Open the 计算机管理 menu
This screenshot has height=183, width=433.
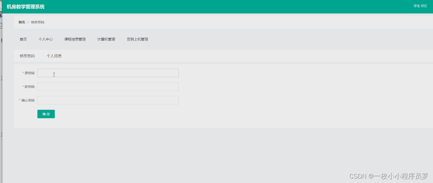[106, 39]
